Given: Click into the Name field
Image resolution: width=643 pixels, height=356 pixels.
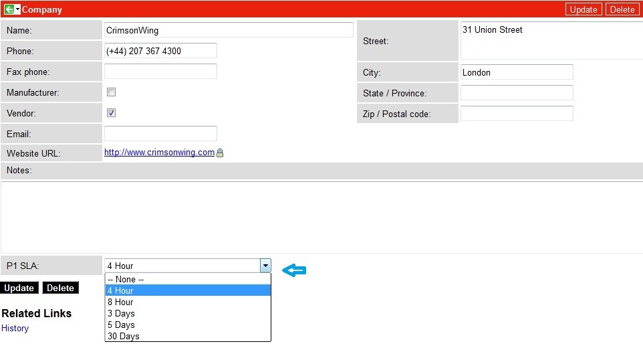Looking at the screenshot, I should [229, 30].
